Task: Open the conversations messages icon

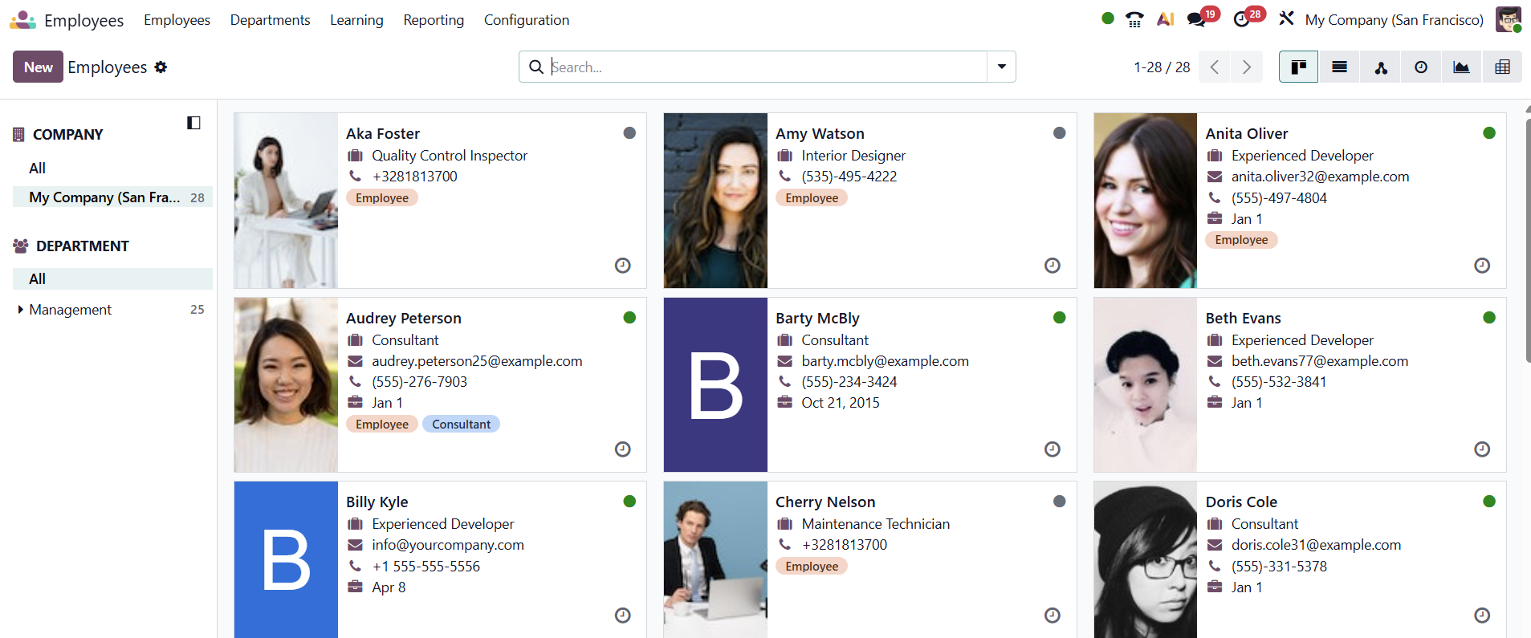Action: [x=1196, y=19]
